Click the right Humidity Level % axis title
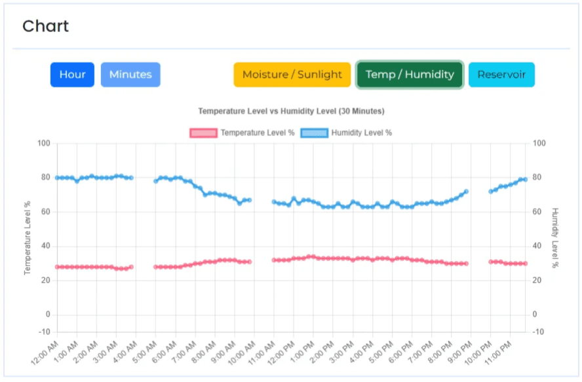582x382 pixels. click(x=554, y=238)
